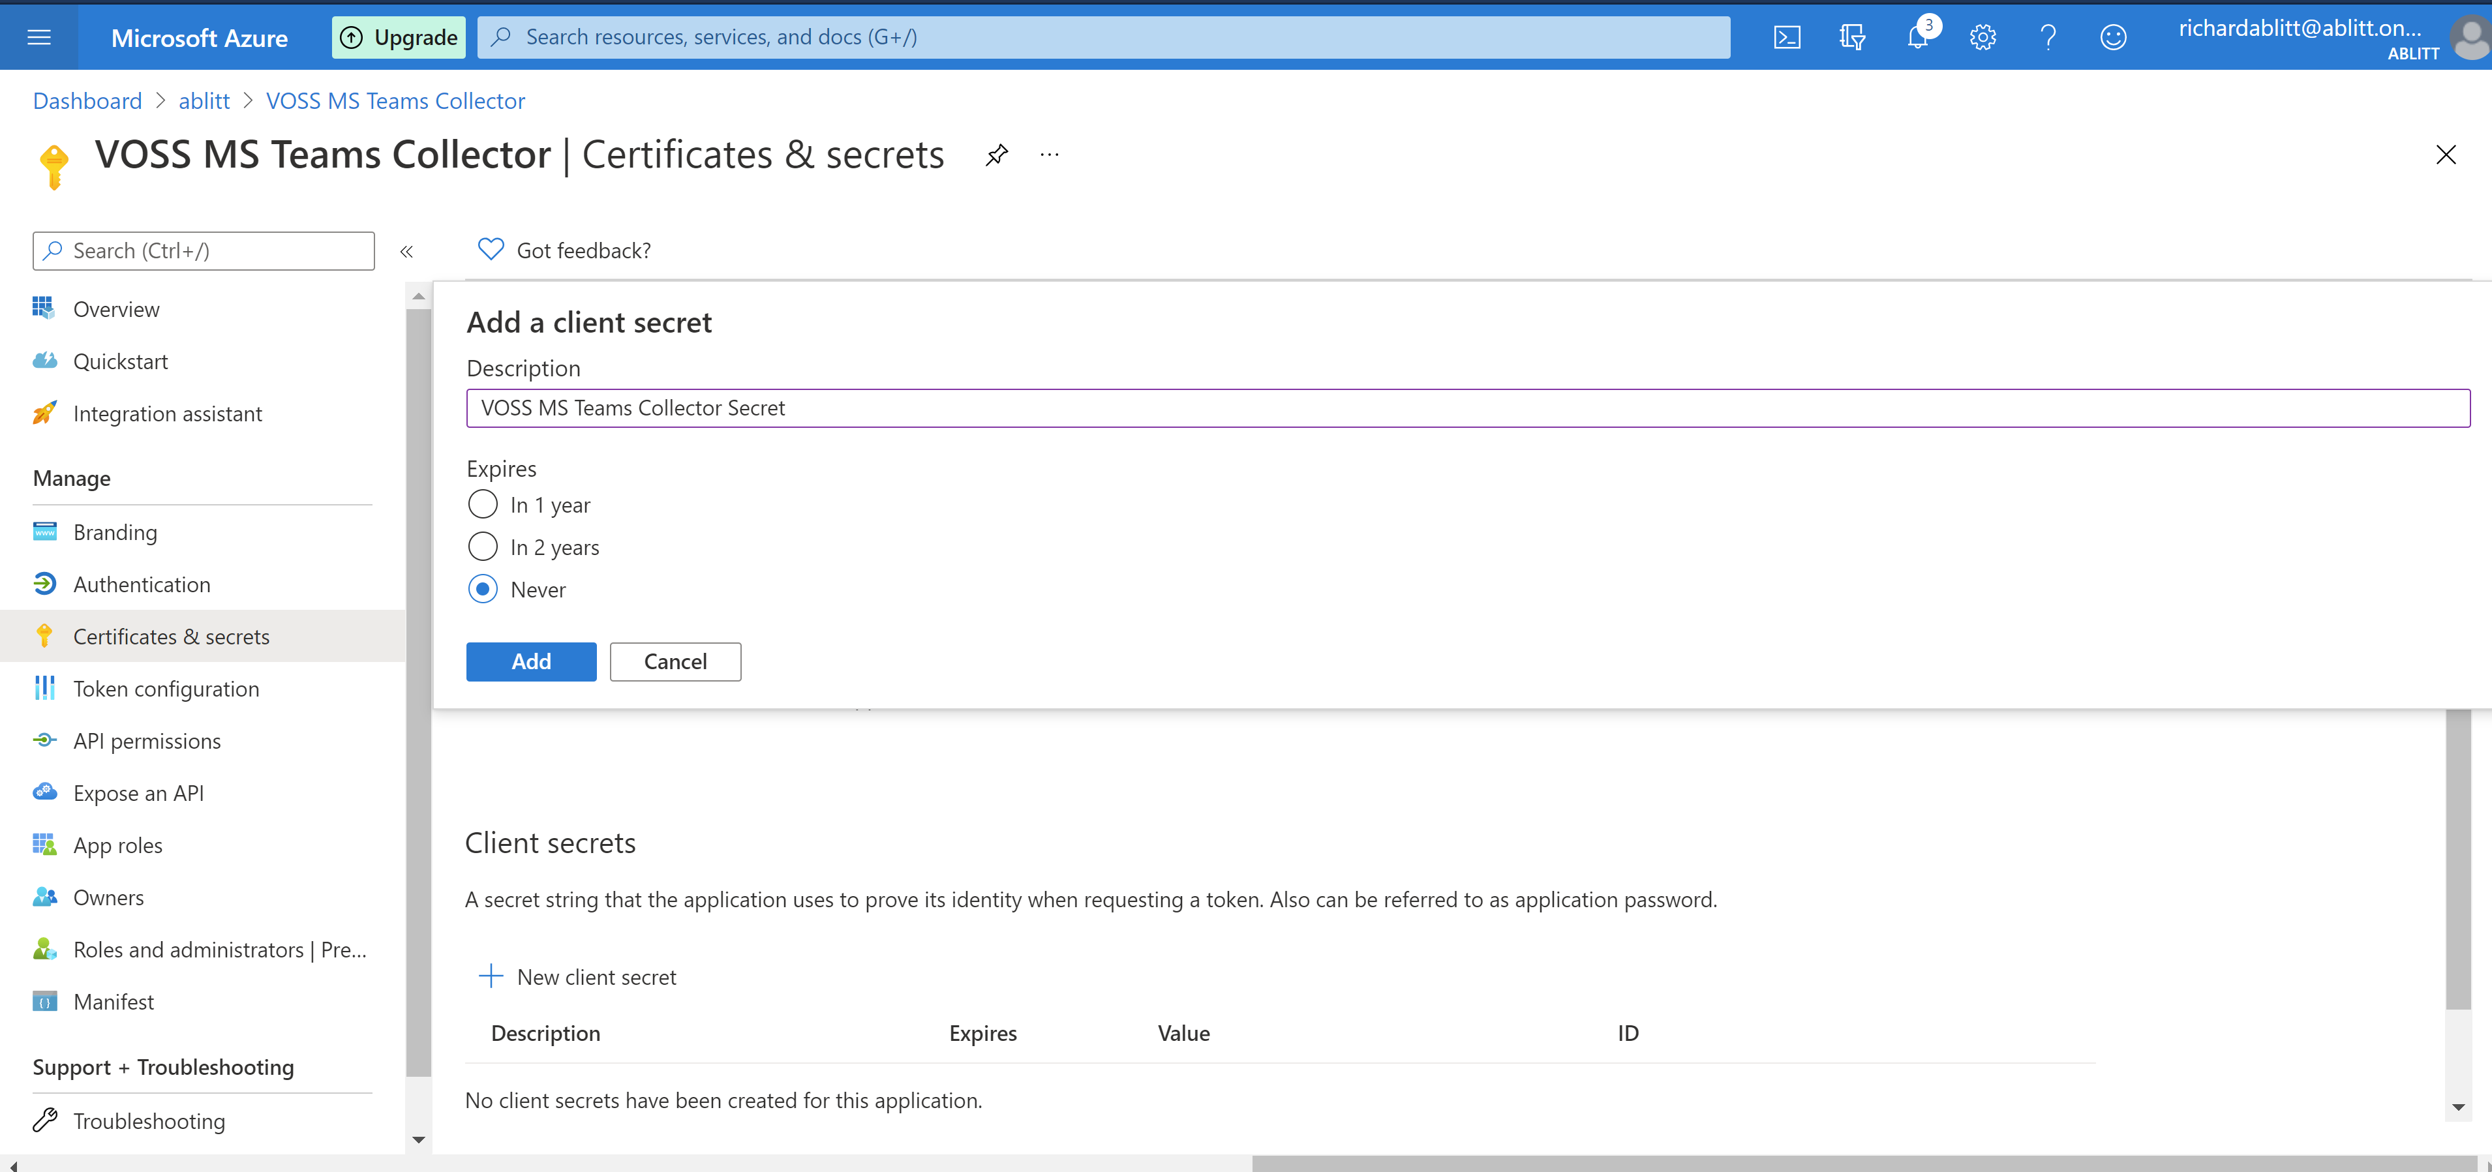The height and width of the screenshot is (1172, 2492).
Task: Select the In 1 year option
Action: pyautogui.click(x=483, y=505)
